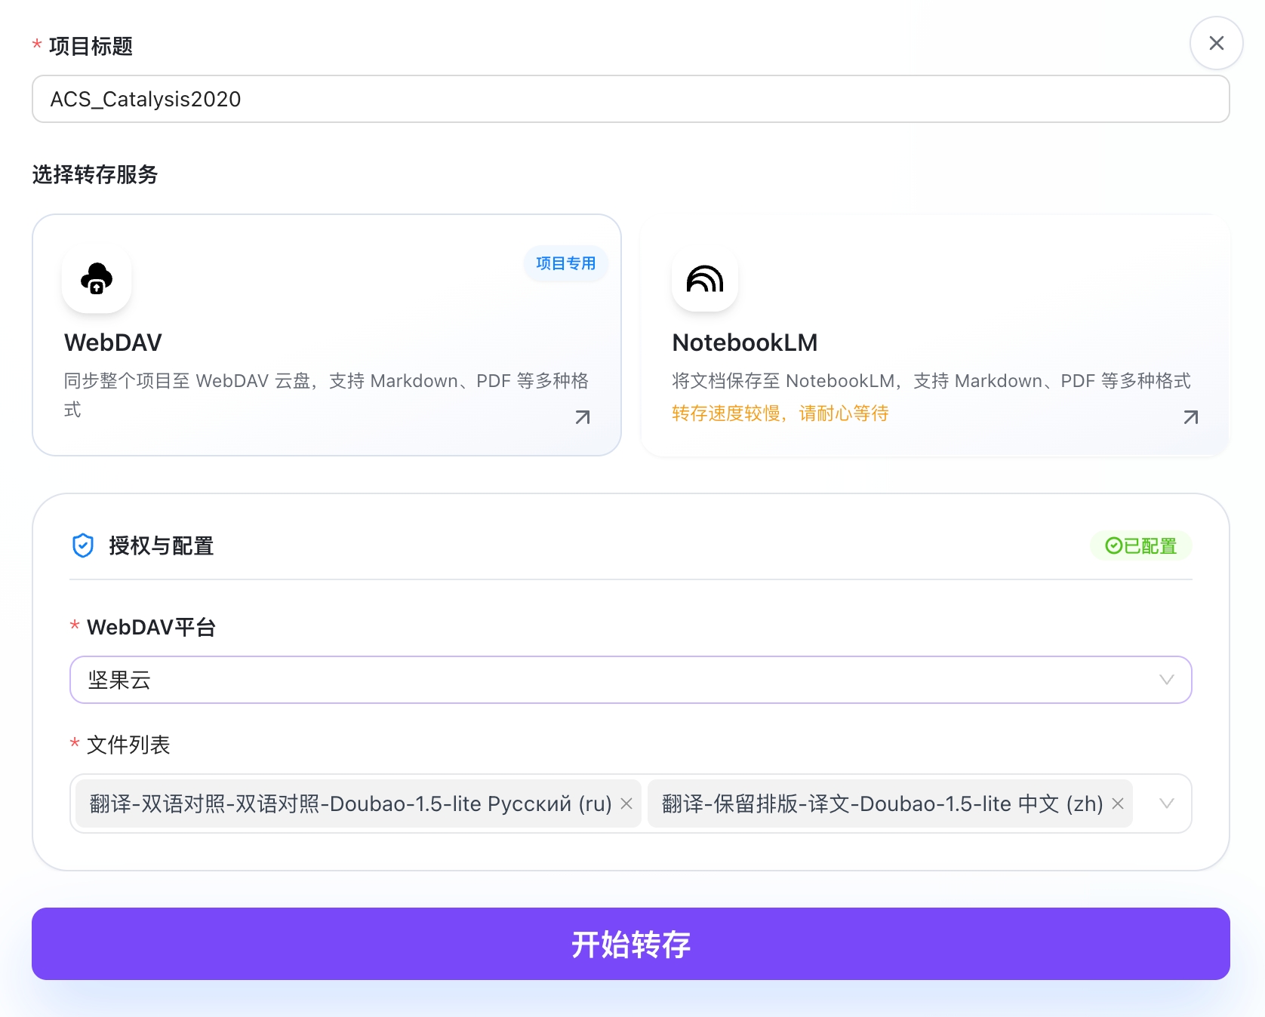This screenshot has width=1265, height=1017.
Task: Dismiss the dialog via the X button
Action: tap(1216, 43)
